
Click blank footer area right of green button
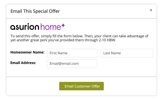pos(130,86)
